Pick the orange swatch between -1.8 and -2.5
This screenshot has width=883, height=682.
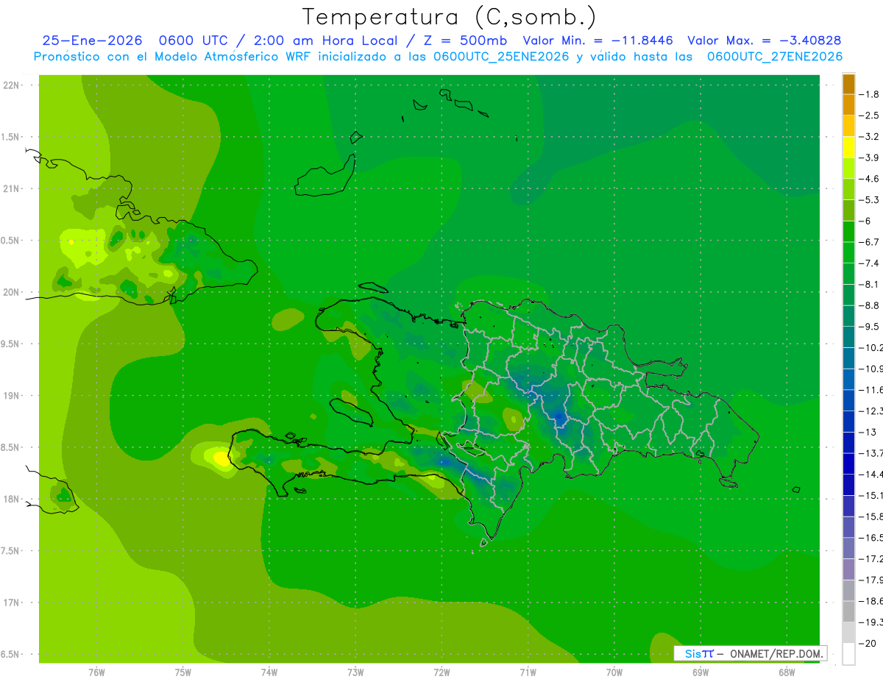point(848,104)
